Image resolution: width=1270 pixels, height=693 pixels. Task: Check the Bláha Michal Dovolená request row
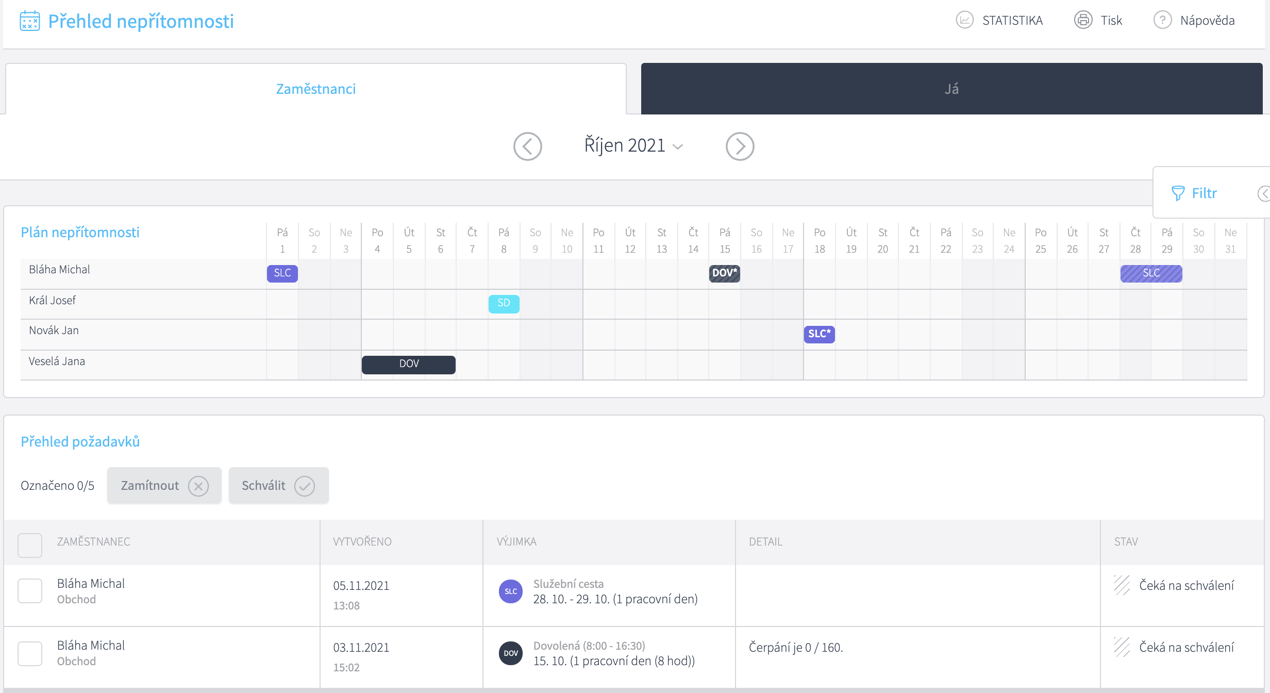[30, 653]
